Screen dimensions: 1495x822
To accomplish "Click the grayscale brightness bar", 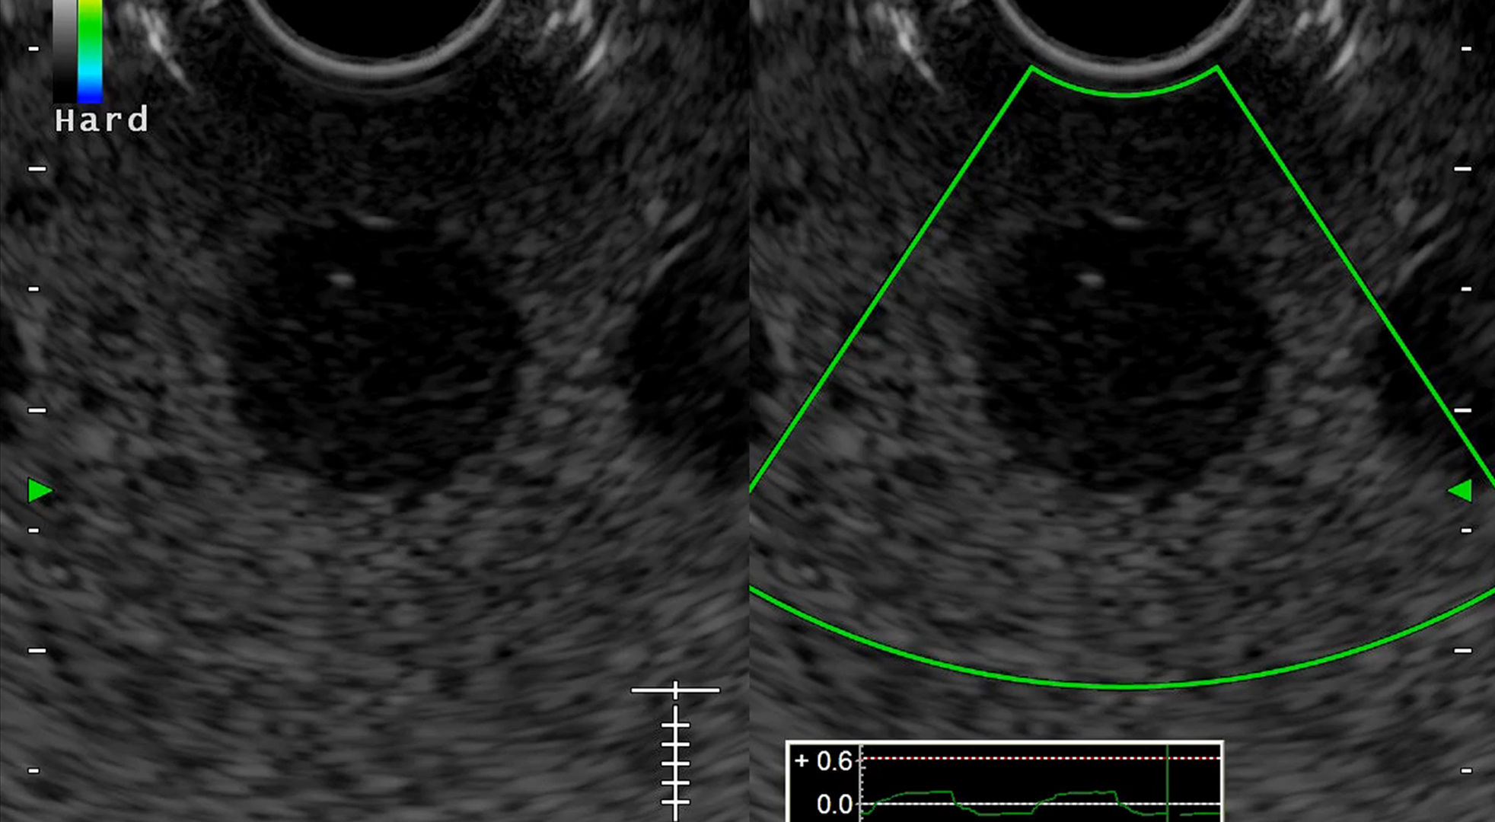I will pos(65,52).
